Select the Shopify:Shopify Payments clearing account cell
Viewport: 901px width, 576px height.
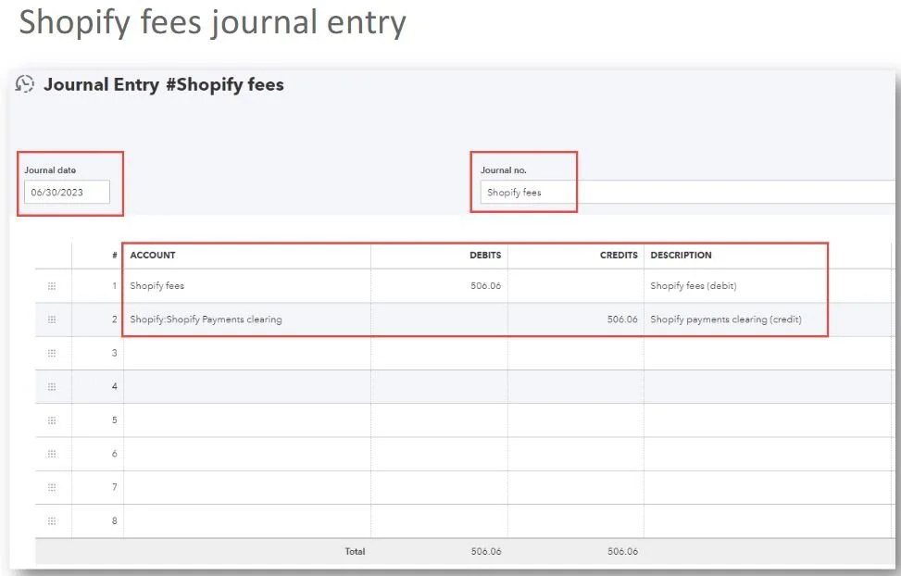tap(247, 319)
